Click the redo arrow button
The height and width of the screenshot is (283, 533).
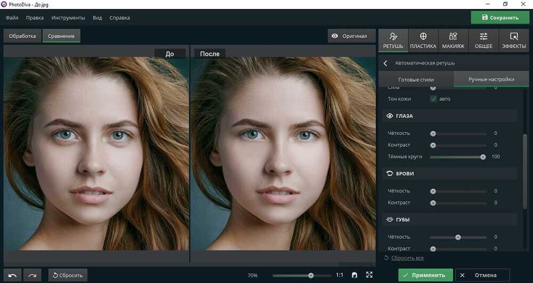(x=32, y=275)
